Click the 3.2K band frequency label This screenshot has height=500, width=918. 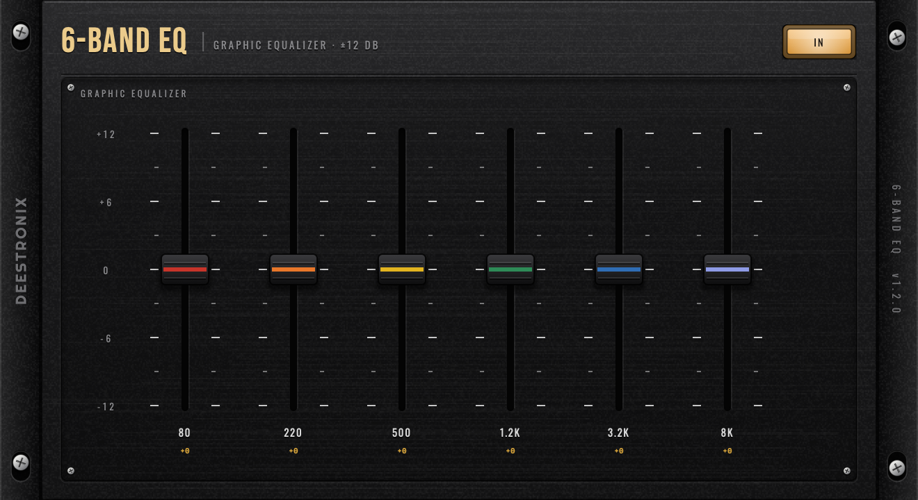click(x=618, y=433)
